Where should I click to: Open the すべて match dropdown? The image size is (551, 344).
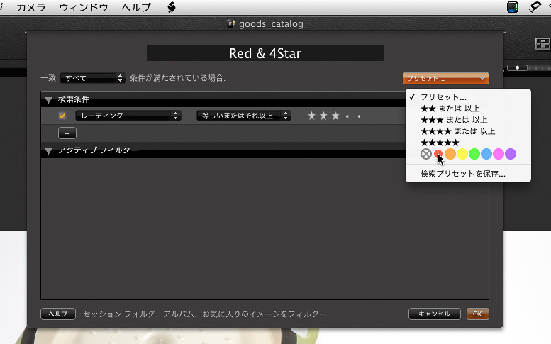[92, 78]
